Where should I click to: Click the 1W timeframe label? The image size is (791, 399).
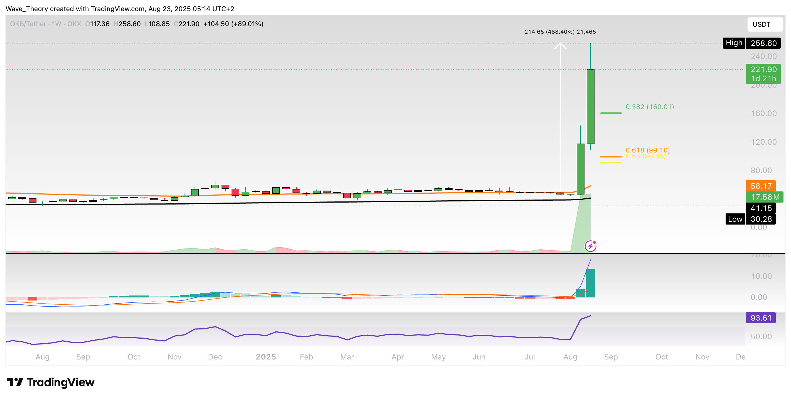pos(56,24)
